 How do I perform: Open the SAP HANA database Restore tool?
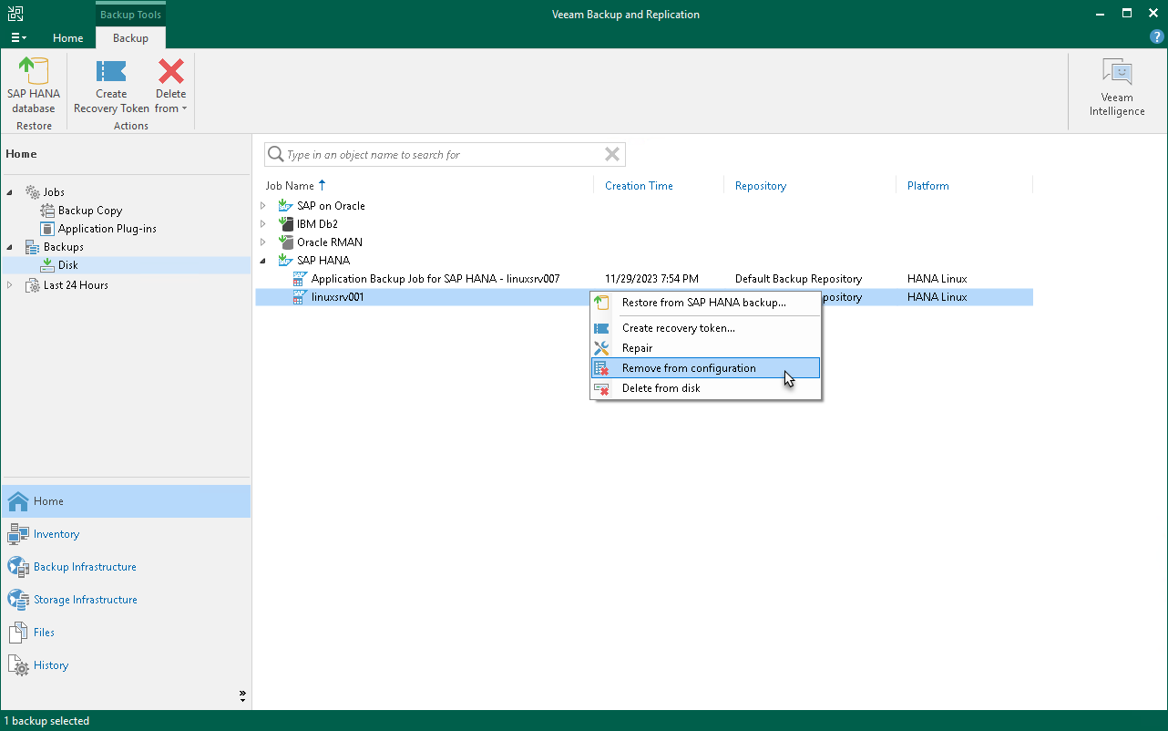point(34,87)
